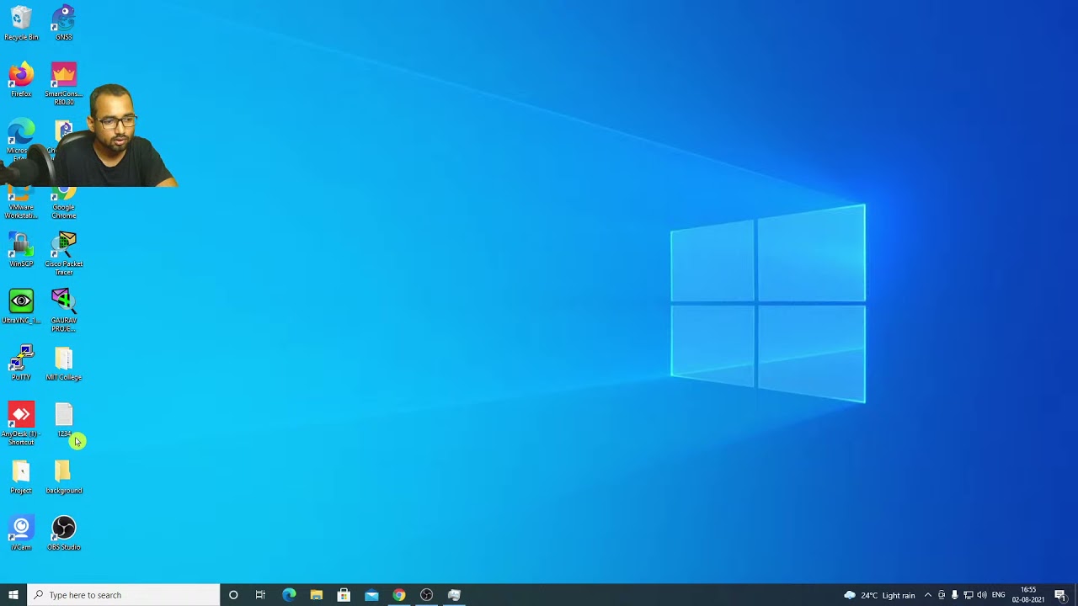The image size is (1078, 606).
Task: Select the OBS Studio desktop shortcut
Action: tap(63, 533)
